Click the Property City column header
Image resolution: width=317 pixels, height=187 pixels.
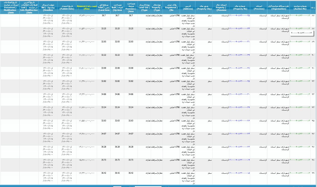(204, 7)
